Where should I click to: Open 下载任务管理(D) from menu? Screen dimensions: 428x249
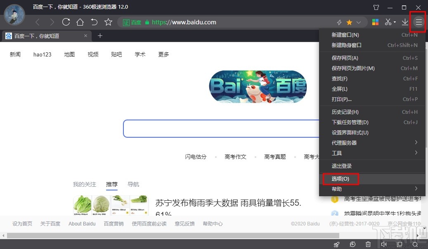[x=372, y=122]
